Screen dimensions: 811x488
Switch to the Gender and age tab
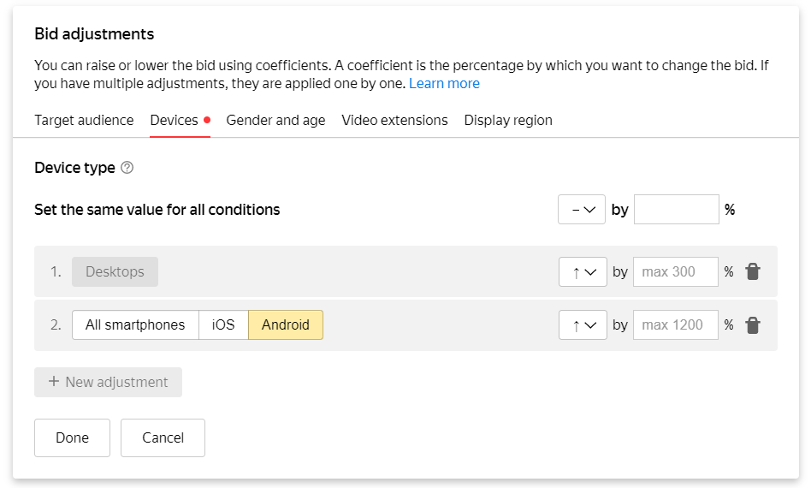[275, 121]
